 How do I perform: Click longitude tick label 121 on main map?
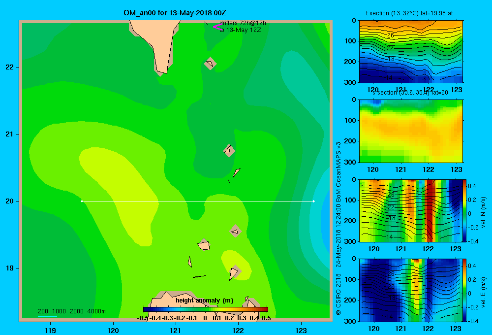[x=176, y=330]
